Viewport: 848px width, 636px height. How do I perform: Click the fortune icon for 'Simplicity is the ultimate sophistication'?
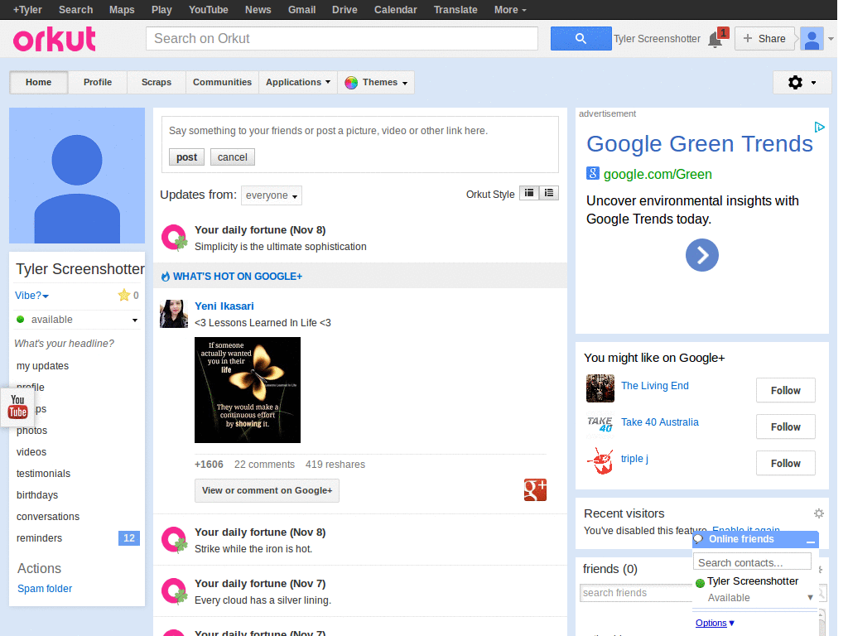pos(174,238)
